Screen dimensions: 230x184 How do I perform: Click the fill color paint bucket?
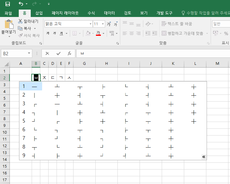pyautogui.click(x=88, y=33)
